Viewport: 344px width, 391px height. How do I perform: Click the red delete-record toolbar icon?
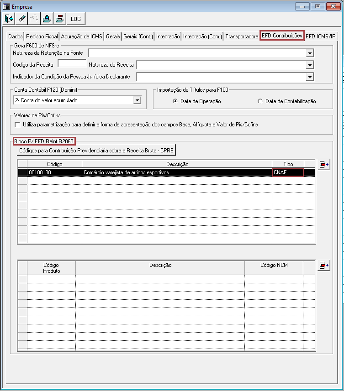click(60, 19)
